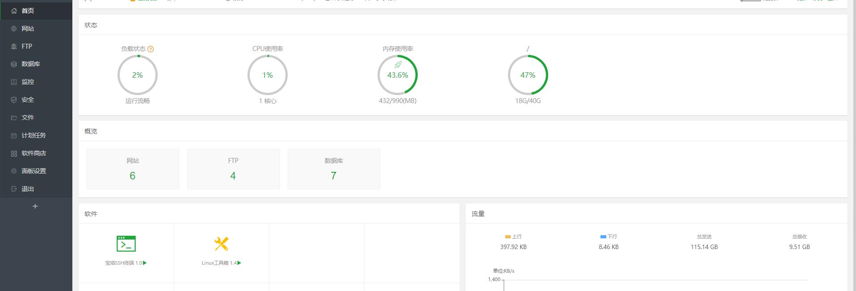Click the play arrow after Linux工具箱 1.4
Image resolution: width=856 pixels, height=291 pixels.
pos(239,263)
